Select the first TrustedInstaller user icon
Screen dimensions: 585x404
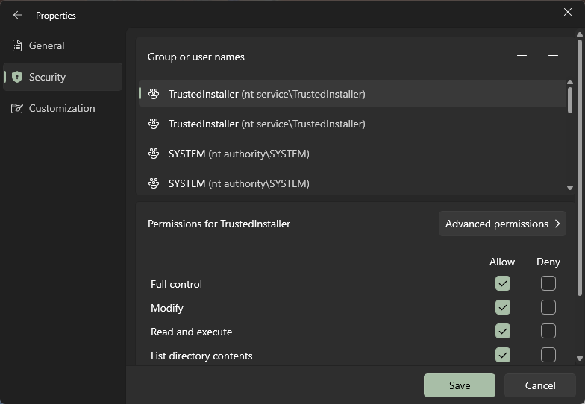(154, 94)
